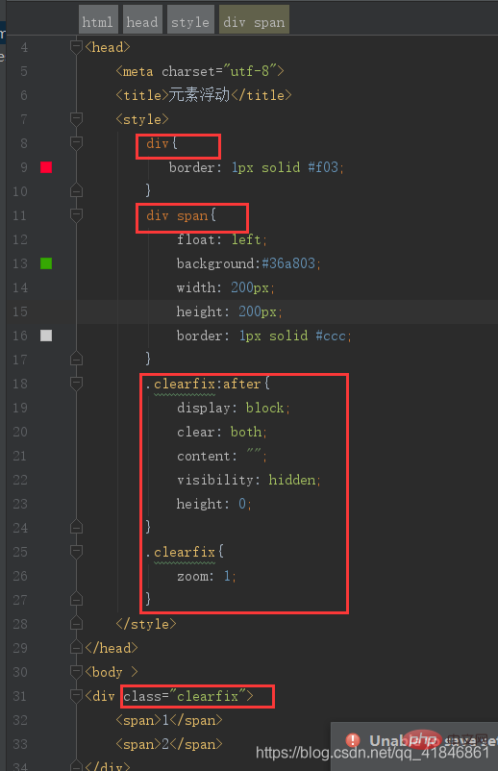Screen dimensions: 498x771
Task: Open the red #f03 color swatch
Action: [x=46, y=167]
